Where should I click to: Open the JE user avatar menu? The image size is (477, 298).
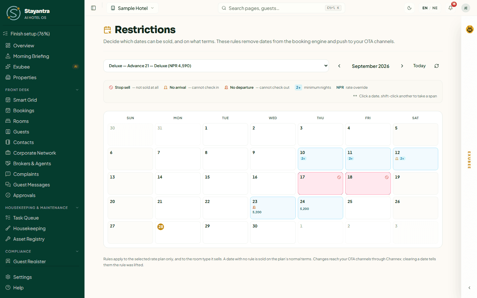466,8
